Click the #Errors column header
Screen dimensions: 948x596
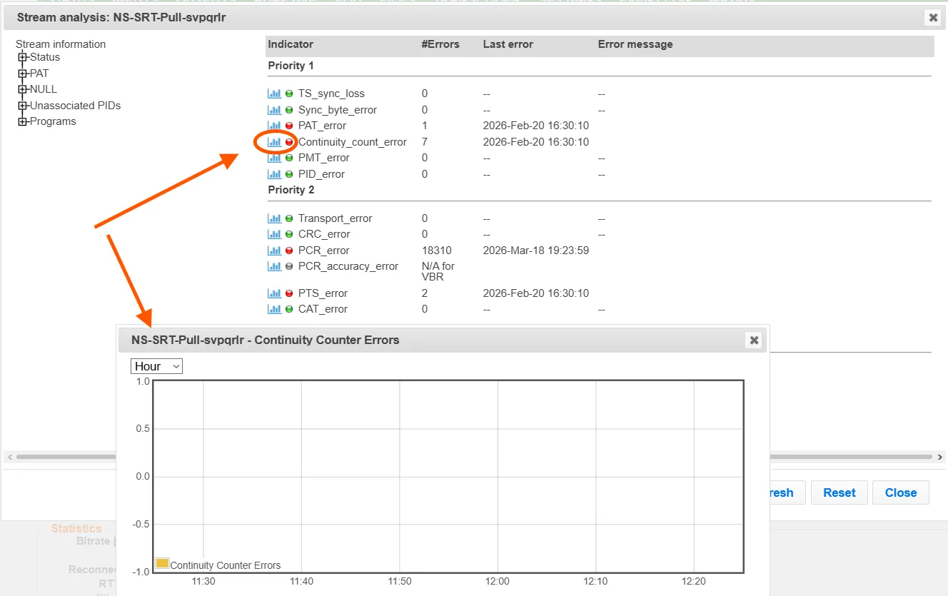[440, 44]
